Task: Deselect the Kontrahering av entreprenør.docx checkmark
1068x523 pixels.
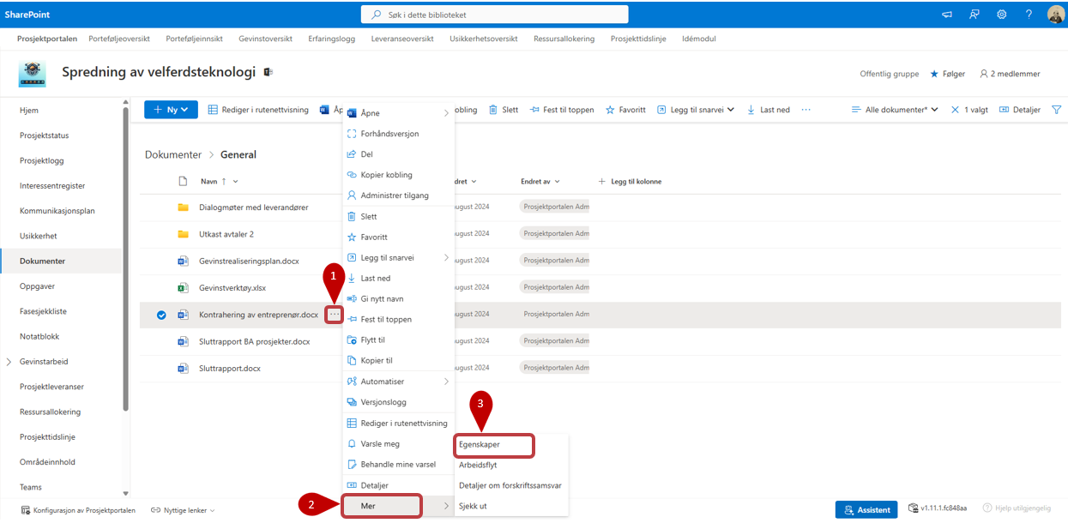Action: click(161, 315)
